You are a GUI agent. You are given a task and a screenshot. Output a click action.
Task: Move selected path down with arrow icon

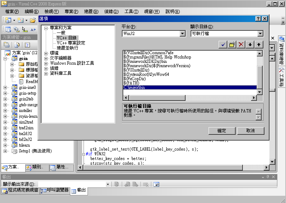[x=250, y=44]
